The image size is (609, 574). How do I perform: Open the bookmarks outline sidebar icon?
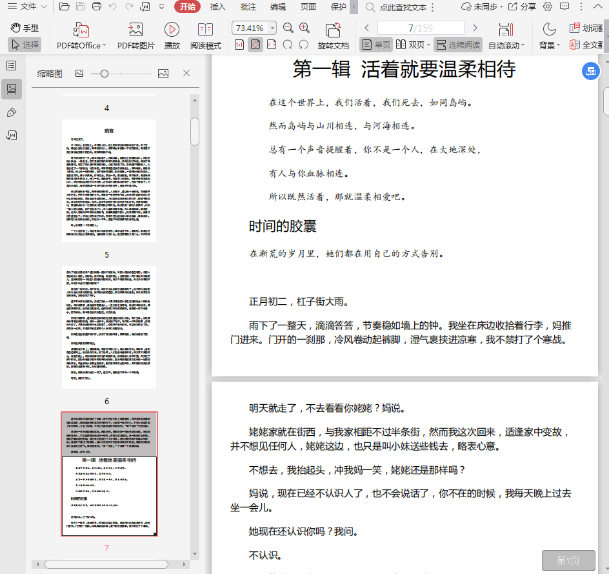tap(12, 66)
